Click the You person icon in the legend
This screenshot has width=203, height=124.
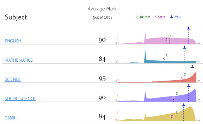coord(172,17)
